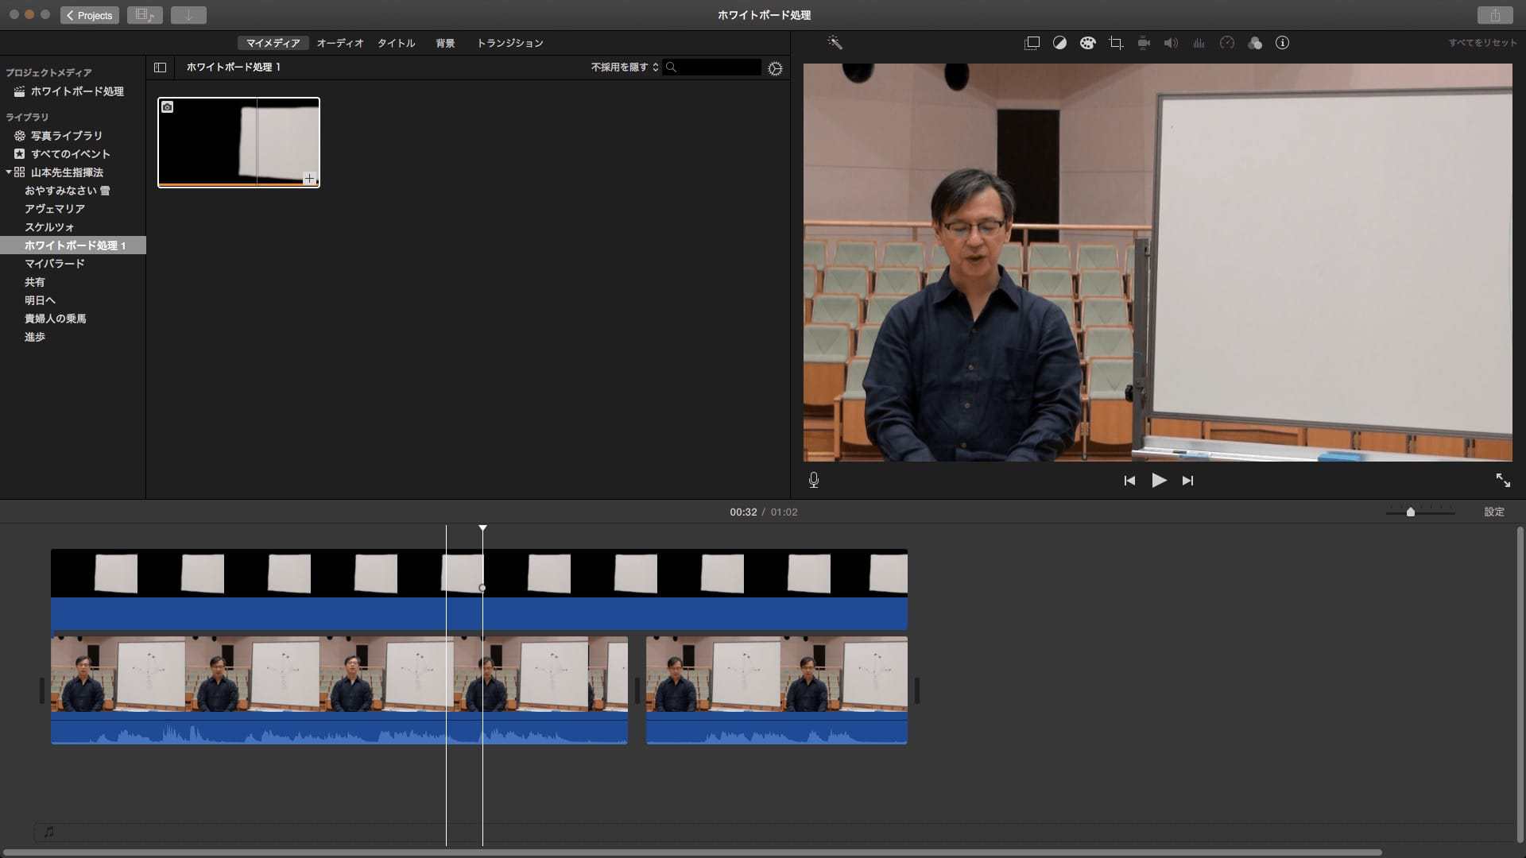Select the cropping tool
This screenshot has height=858, width=1526.
click(1116, 43)
